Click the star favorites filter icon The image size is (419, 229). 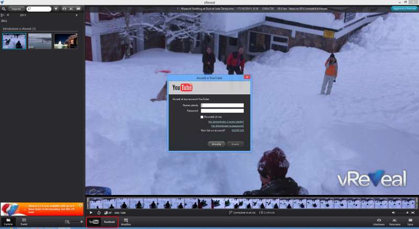[x=56, y=9]
